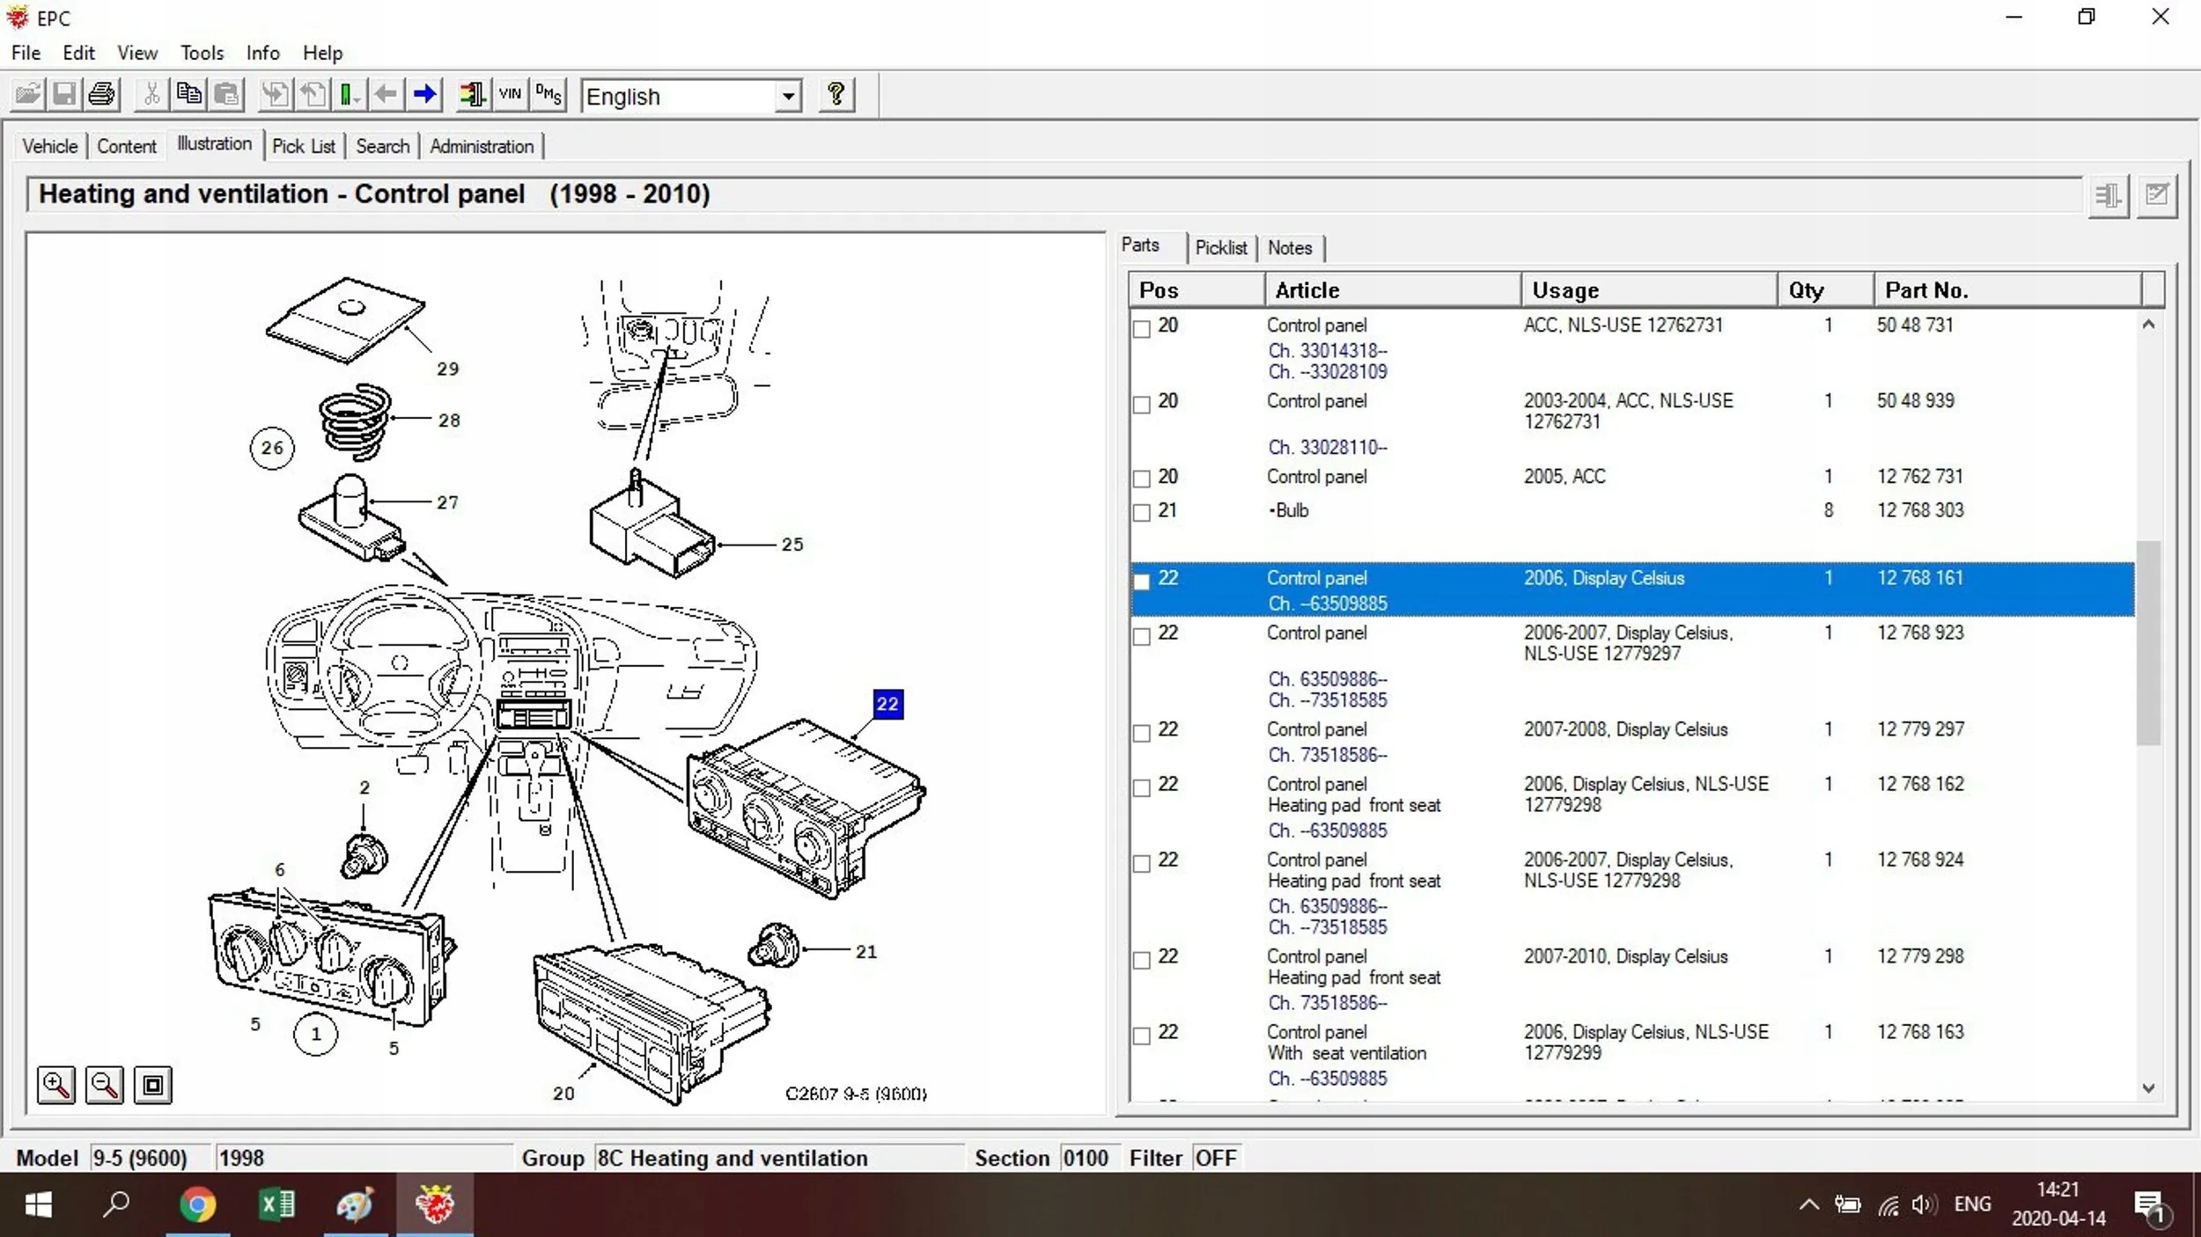The image size is (2201, 1237).
Task: Zoom in on the illustration
Action: coord(56,1085)
